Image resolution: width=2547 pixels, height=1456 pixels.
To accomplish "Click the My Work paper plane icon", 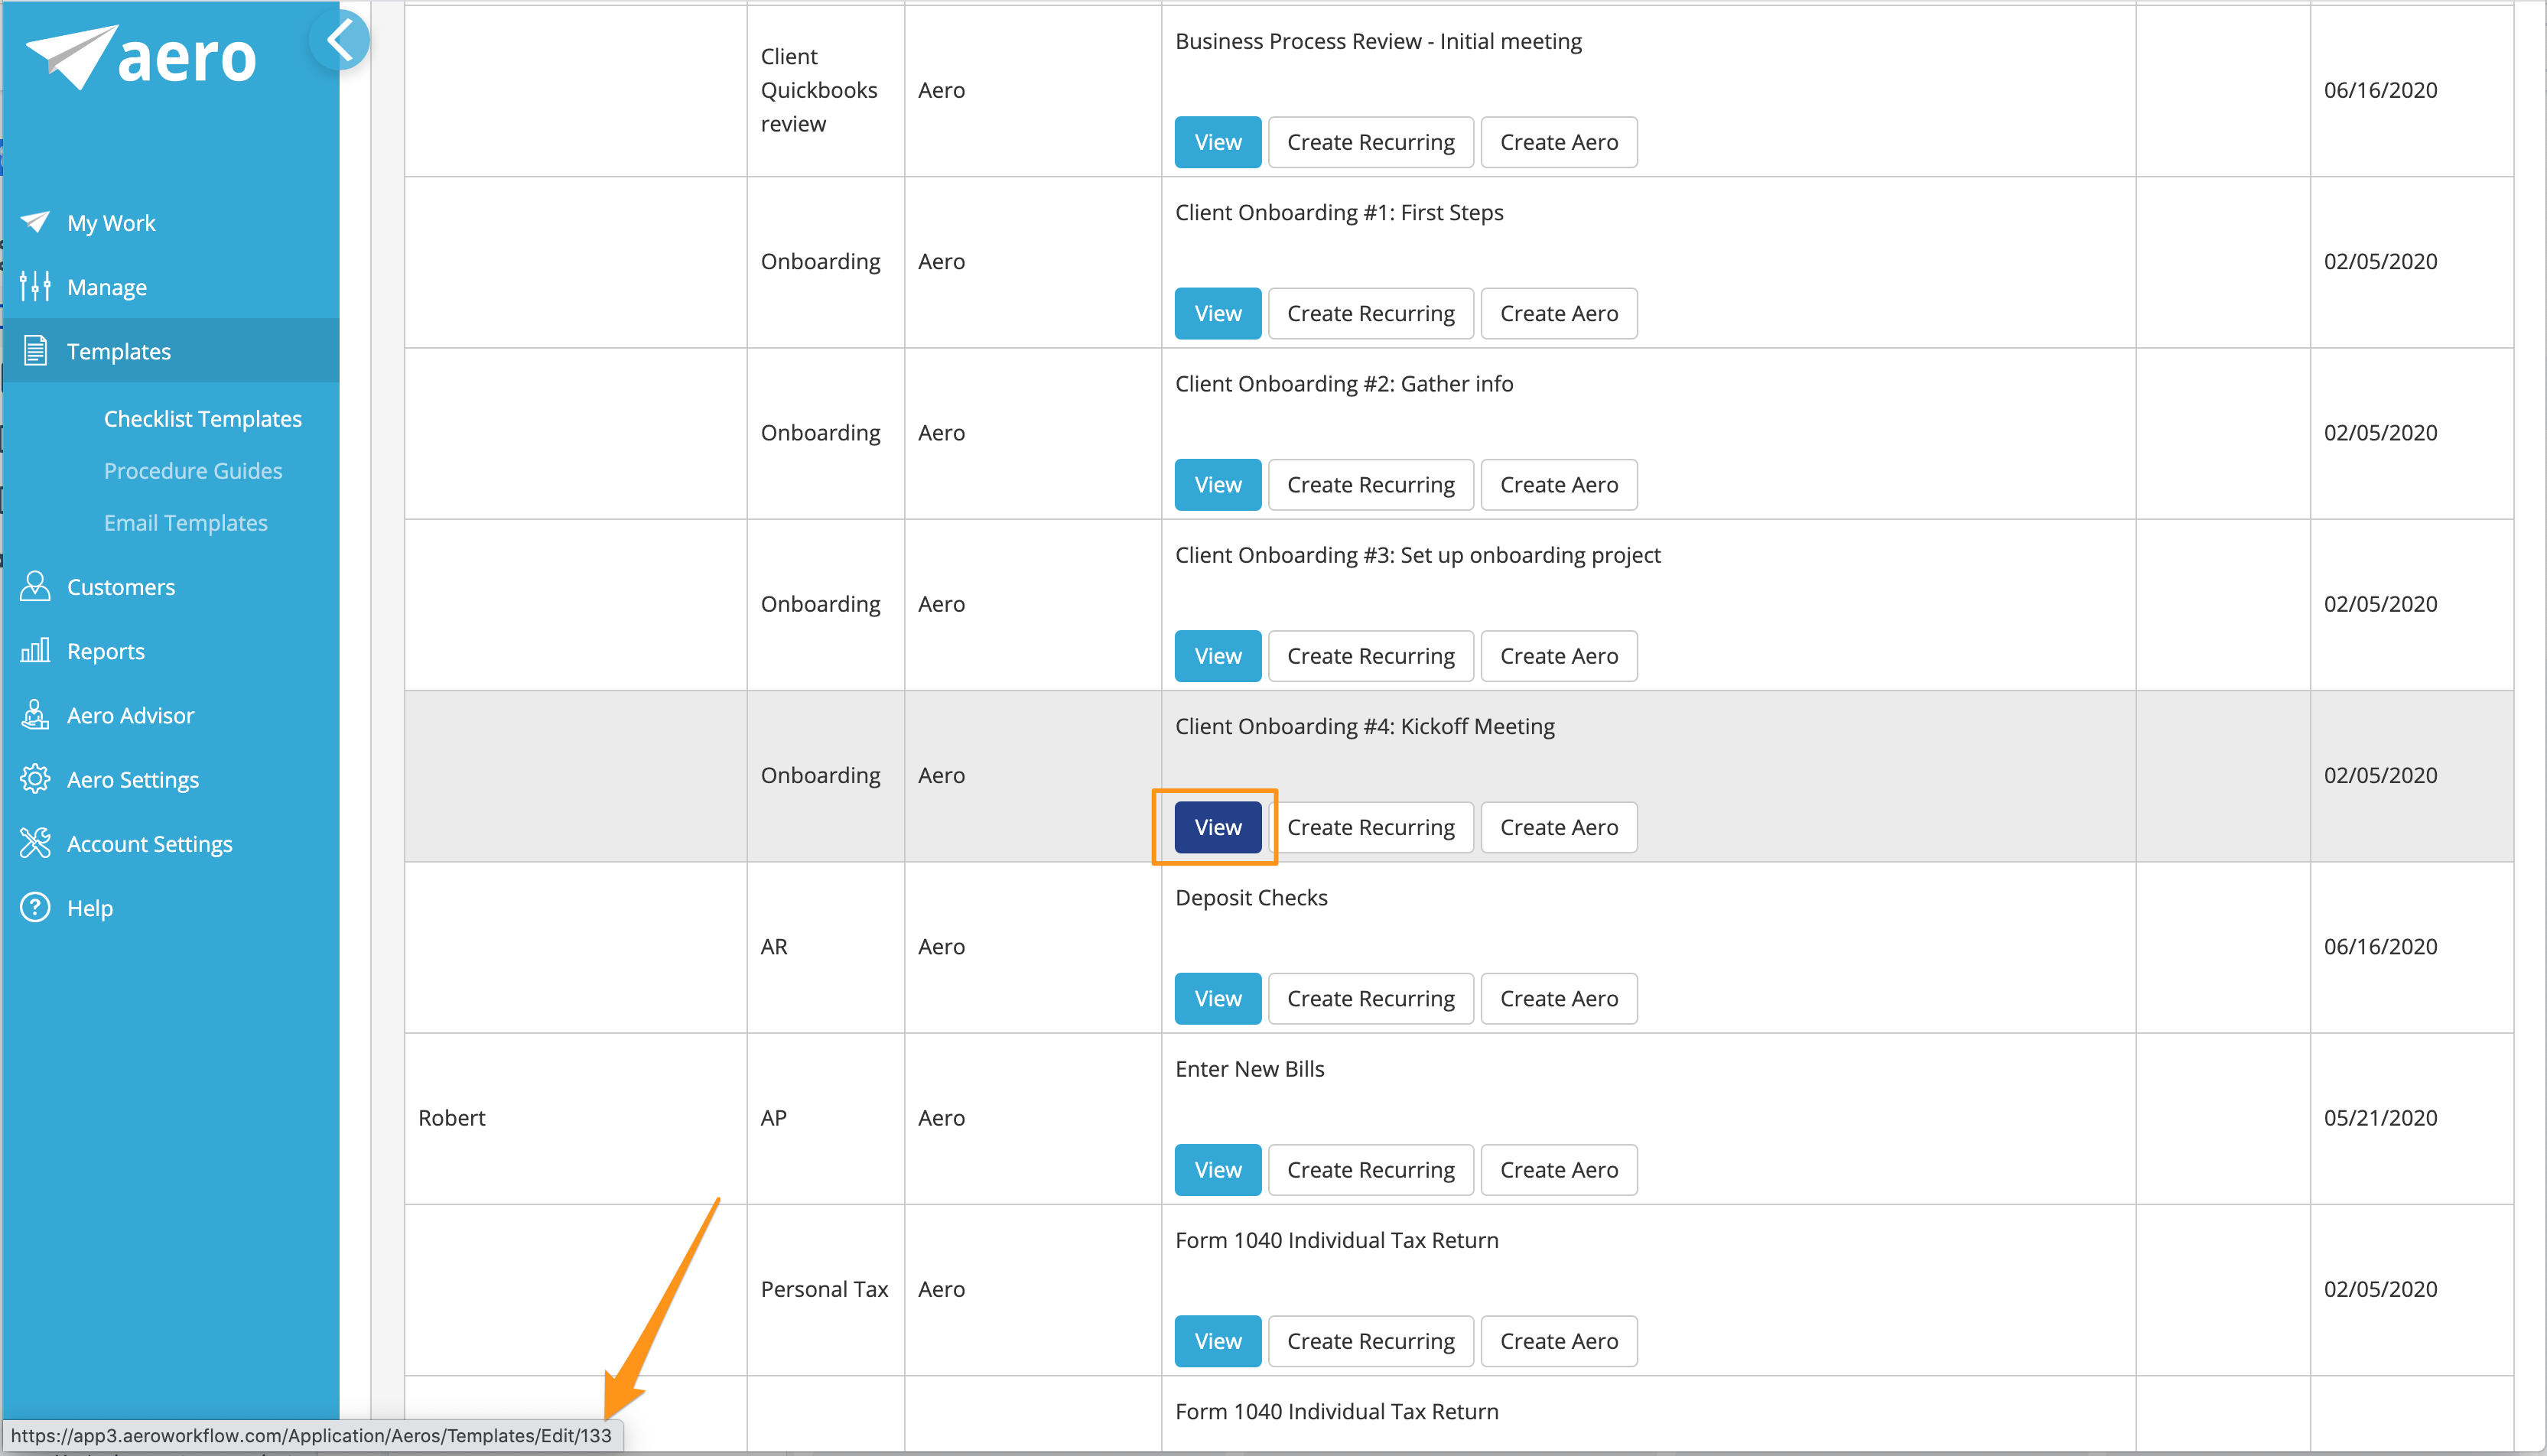I will point(35,222).
